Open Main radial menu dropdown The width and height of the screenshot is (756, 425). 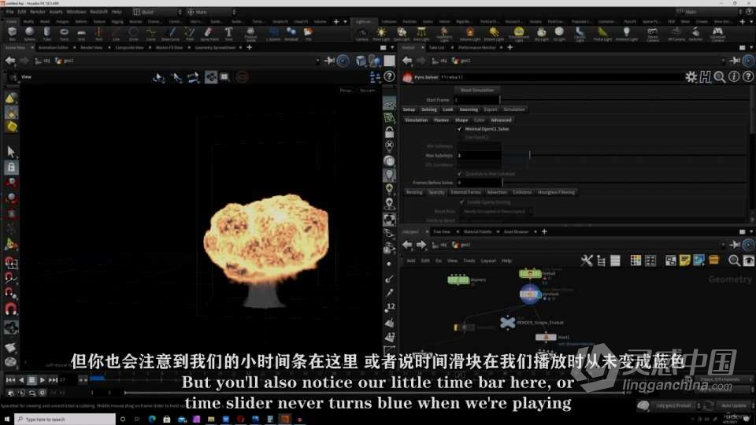pyautogui.click(x=211, y=12)
